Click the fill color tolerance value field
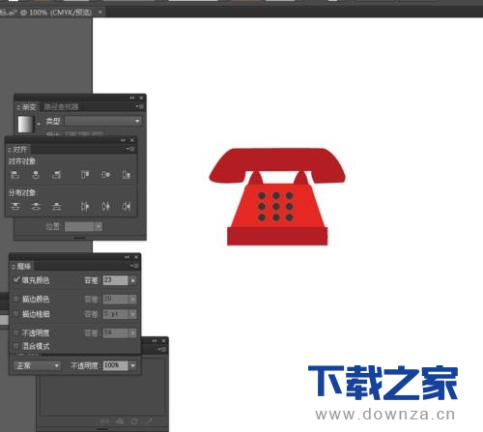Viewport: 483px width, 432px height. click(116, 280)
